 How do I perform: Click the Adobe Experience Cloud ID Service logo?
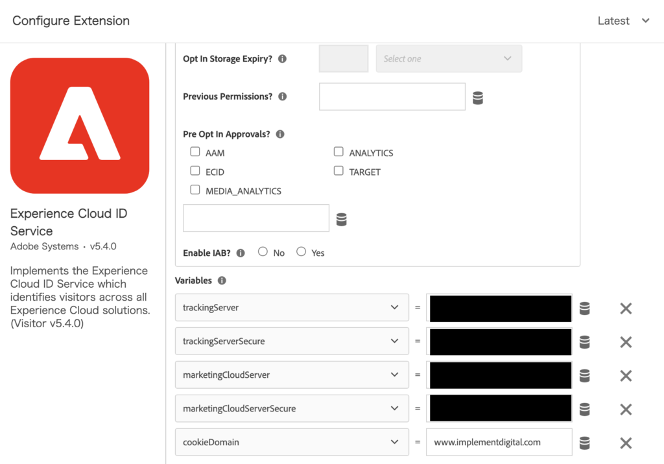tap(79, 125)
